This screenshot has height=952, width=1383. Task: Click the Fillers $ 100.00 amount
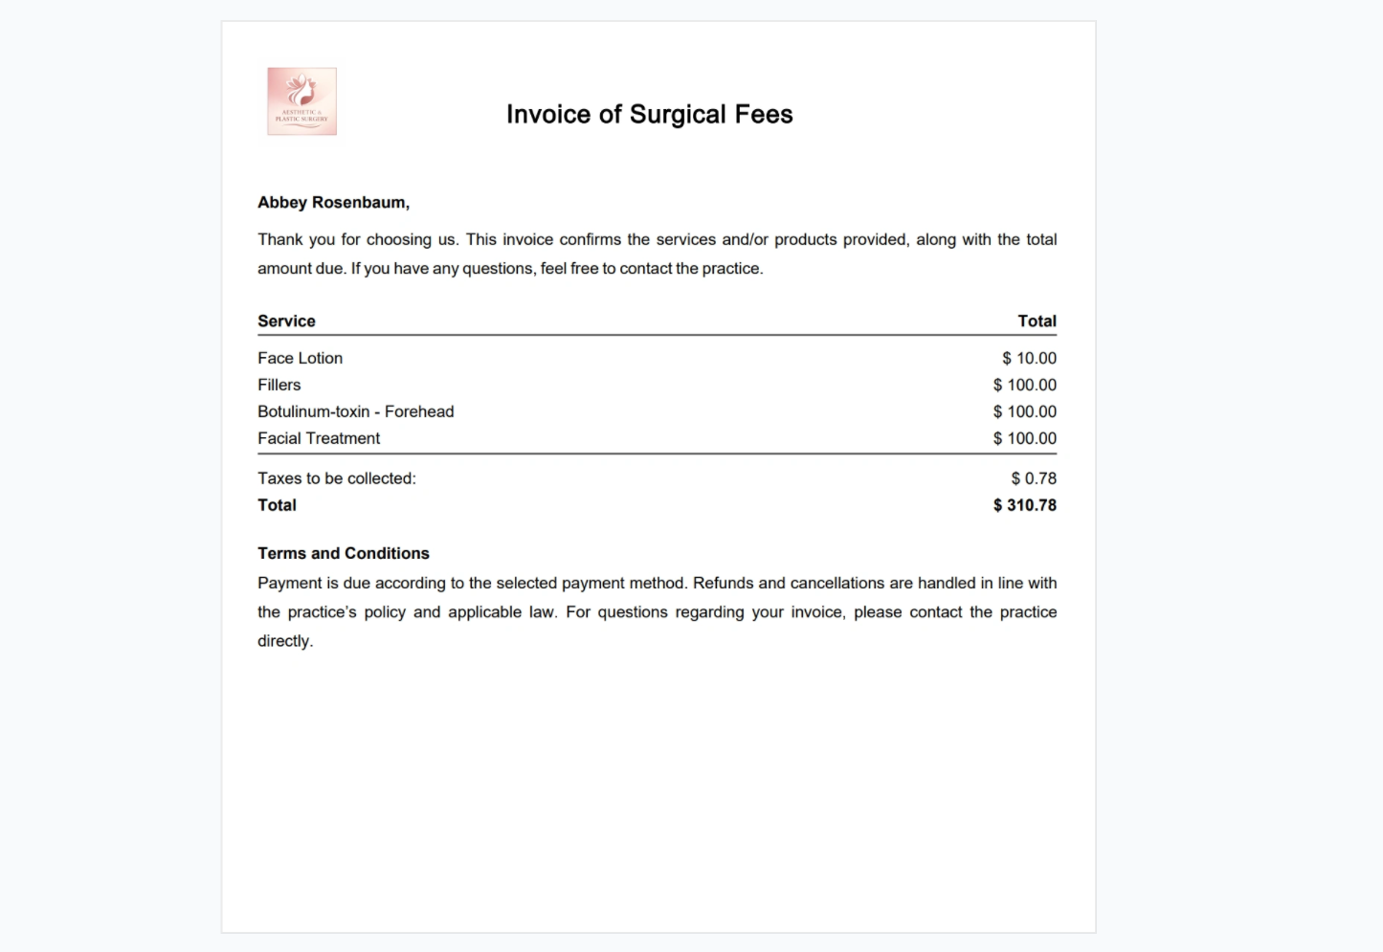click(x=1024, y=385)
